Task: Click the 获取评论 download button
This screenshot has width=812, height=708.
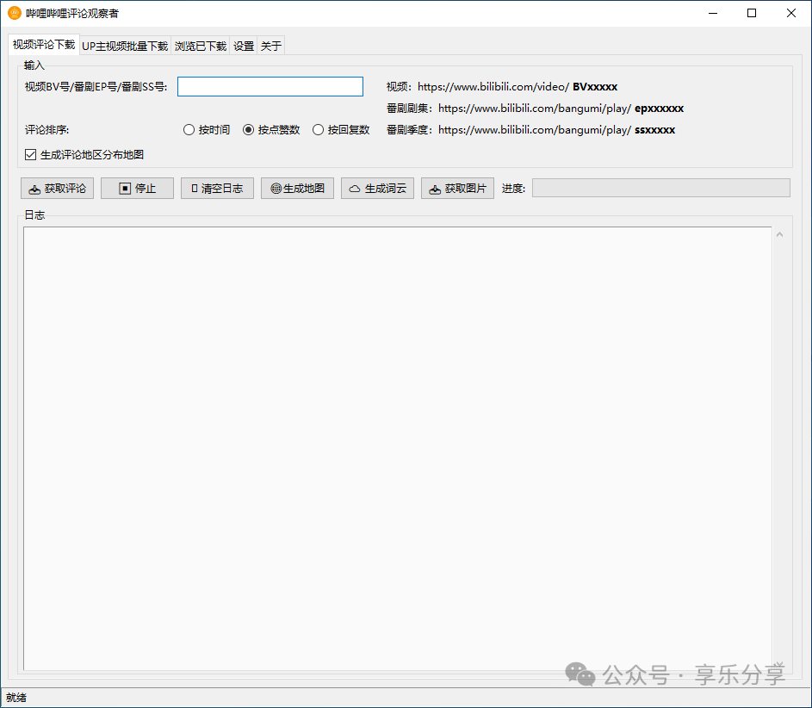Action: click(x=57, y=189)
